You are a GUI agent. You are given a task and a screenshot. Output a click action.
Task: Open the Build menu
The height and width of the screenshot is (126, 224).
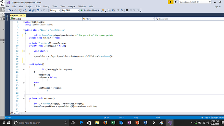coord(38,7)
